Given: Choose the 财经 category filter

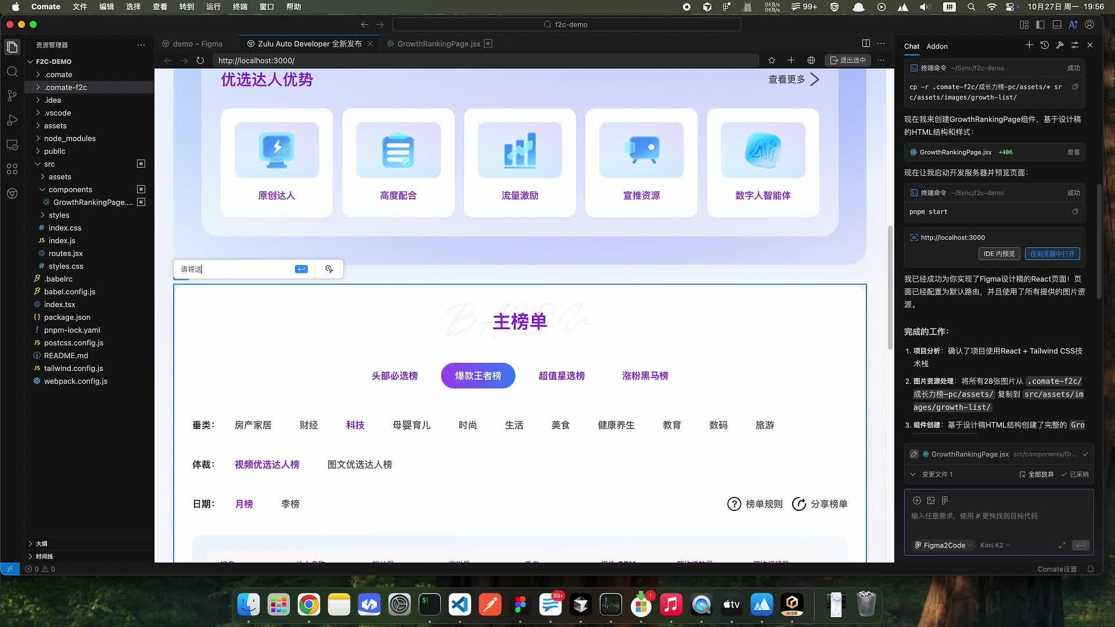Looking at the screenshot, I should (309, 425).
